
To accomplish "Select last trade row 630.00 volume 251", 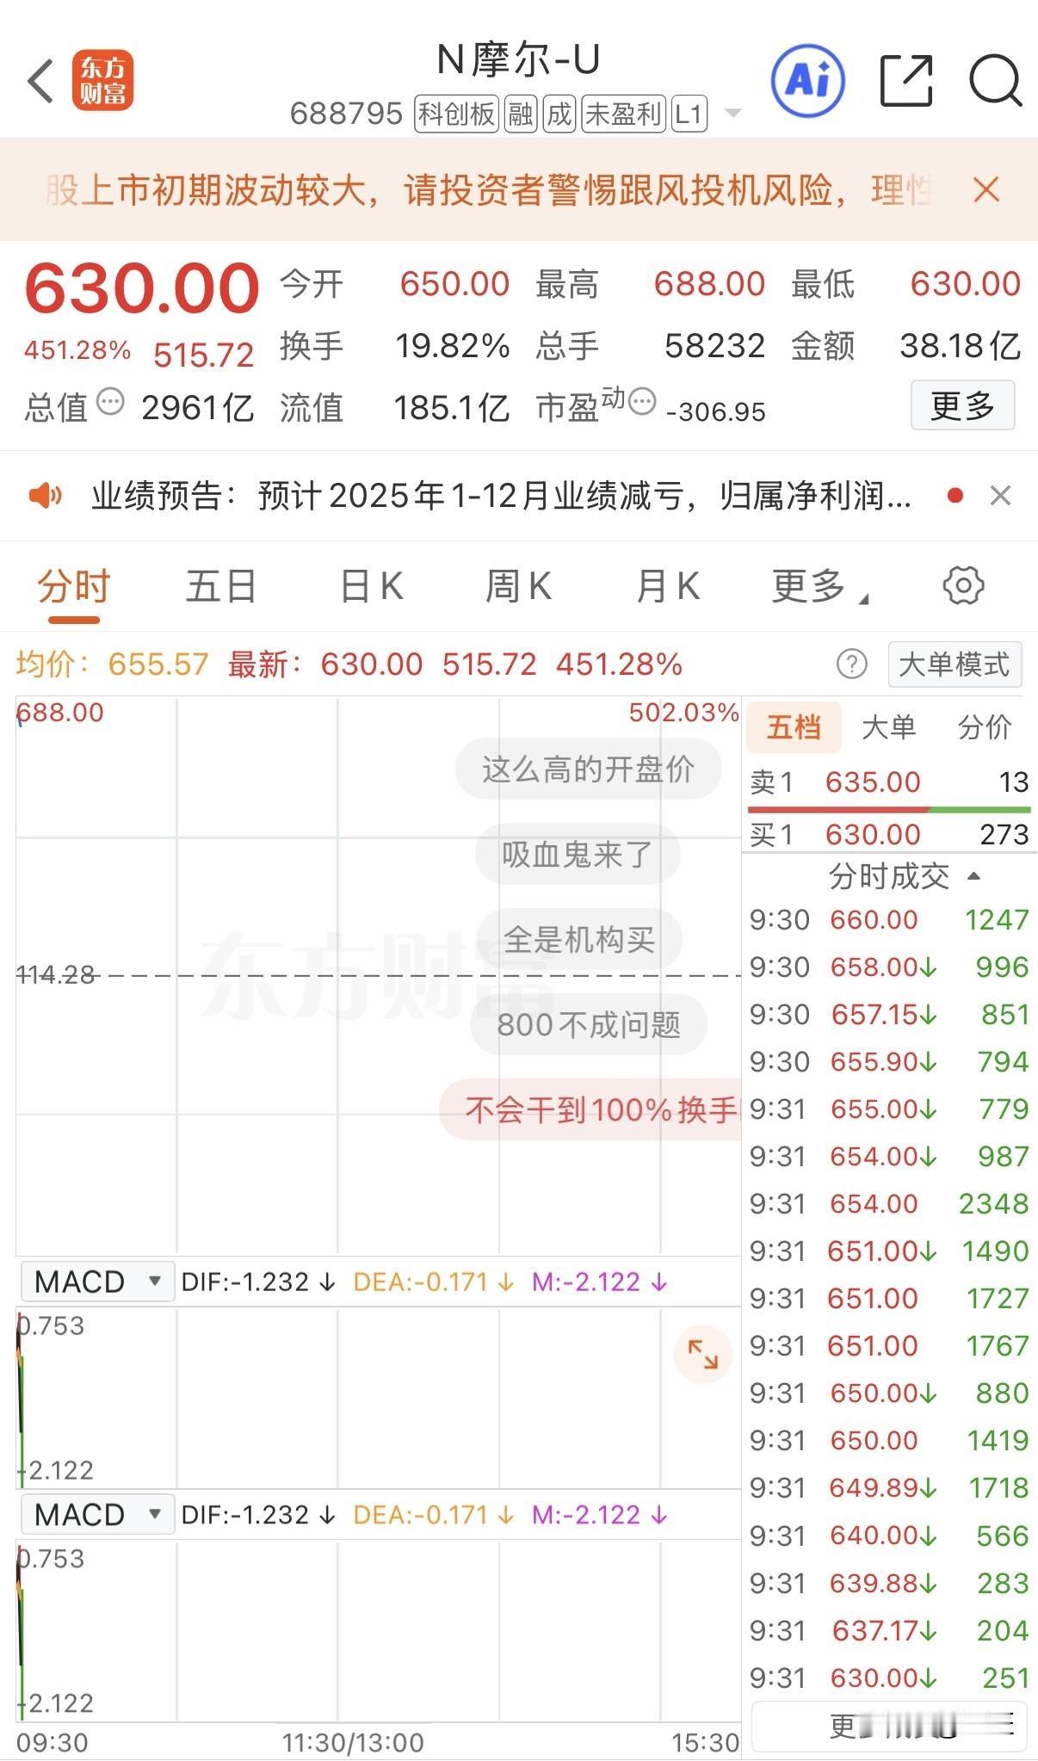I will (889, 1678).
